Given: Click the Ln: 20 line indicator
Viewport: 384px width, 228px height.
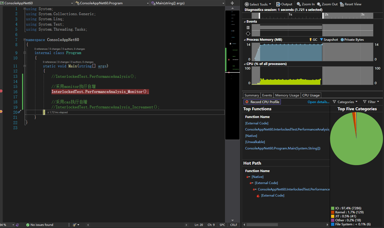Looking at the screenshot, I should pos(199,225).
